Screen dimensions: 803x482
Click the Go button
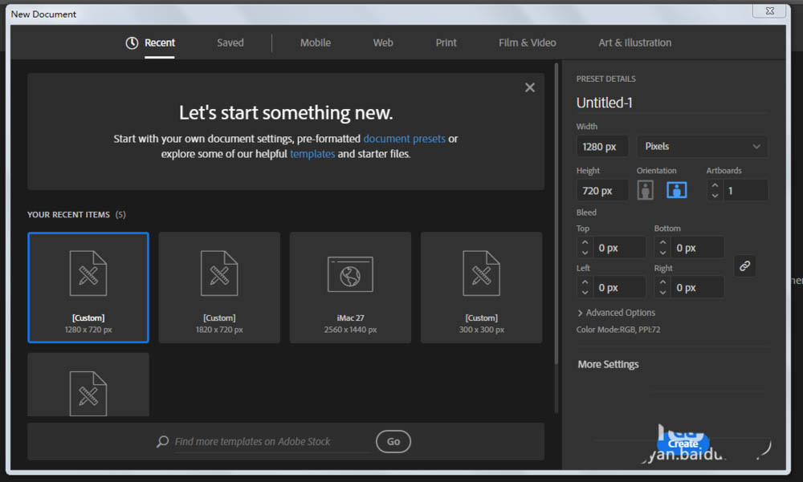pos(393,442)
